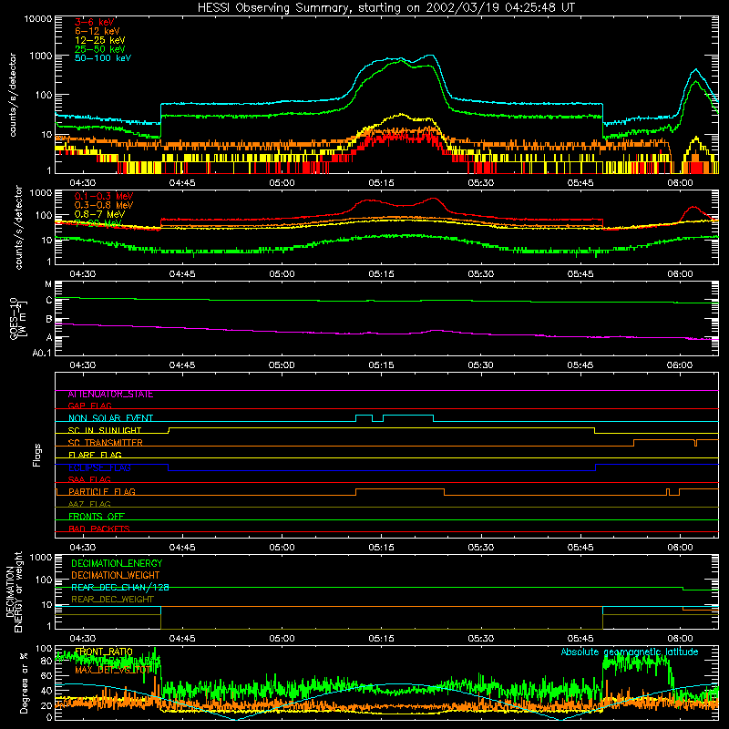Click the GAP_FLAG label

[x=89, y=406]
